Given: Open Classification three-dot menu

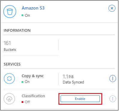Looking at the screenshot, I should tap(113, 99).
